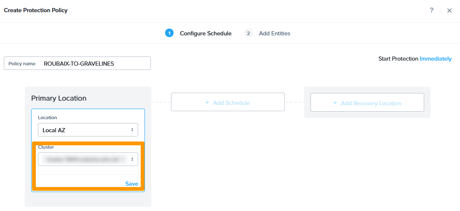
Task: Click the plus icon beside Add Schedule
Action: pyautogui.click(x=207, y=103)
